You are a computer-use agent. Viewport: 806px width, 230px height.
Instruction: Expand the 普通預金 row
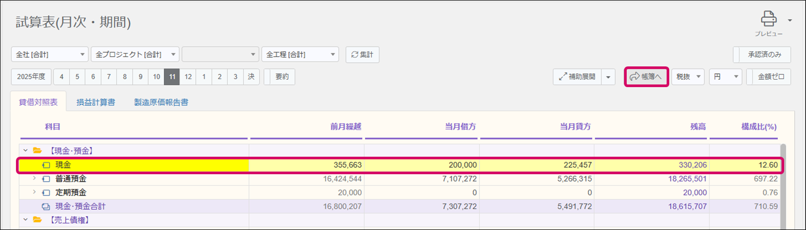click(x=35, y=178)
